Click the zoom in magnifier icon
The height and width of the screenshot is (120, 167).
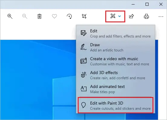(x=10, y=16)
